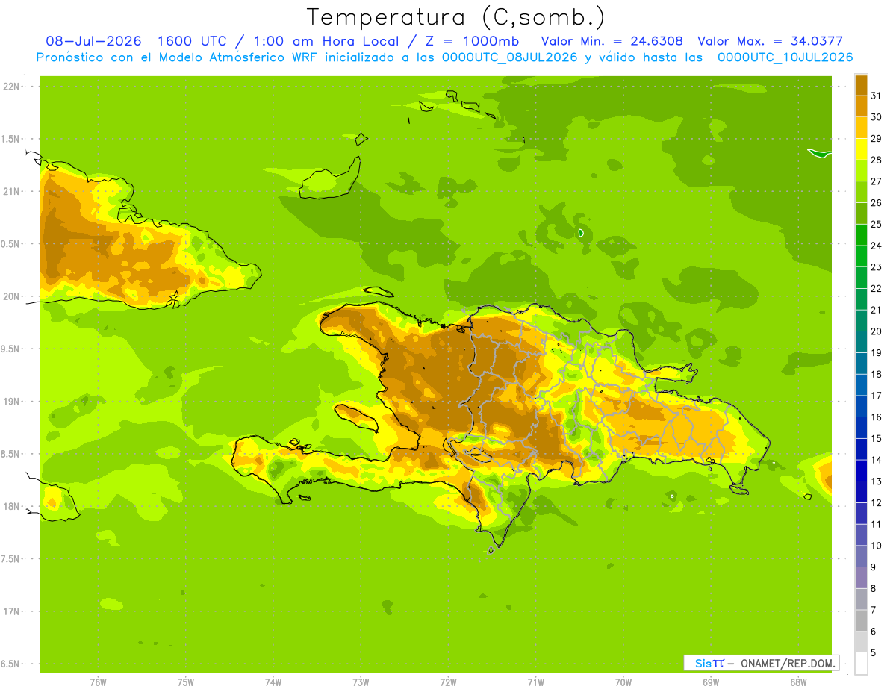Click the '21N' latitude axis label
Screen dimensions: 896x692
[10, 191]
